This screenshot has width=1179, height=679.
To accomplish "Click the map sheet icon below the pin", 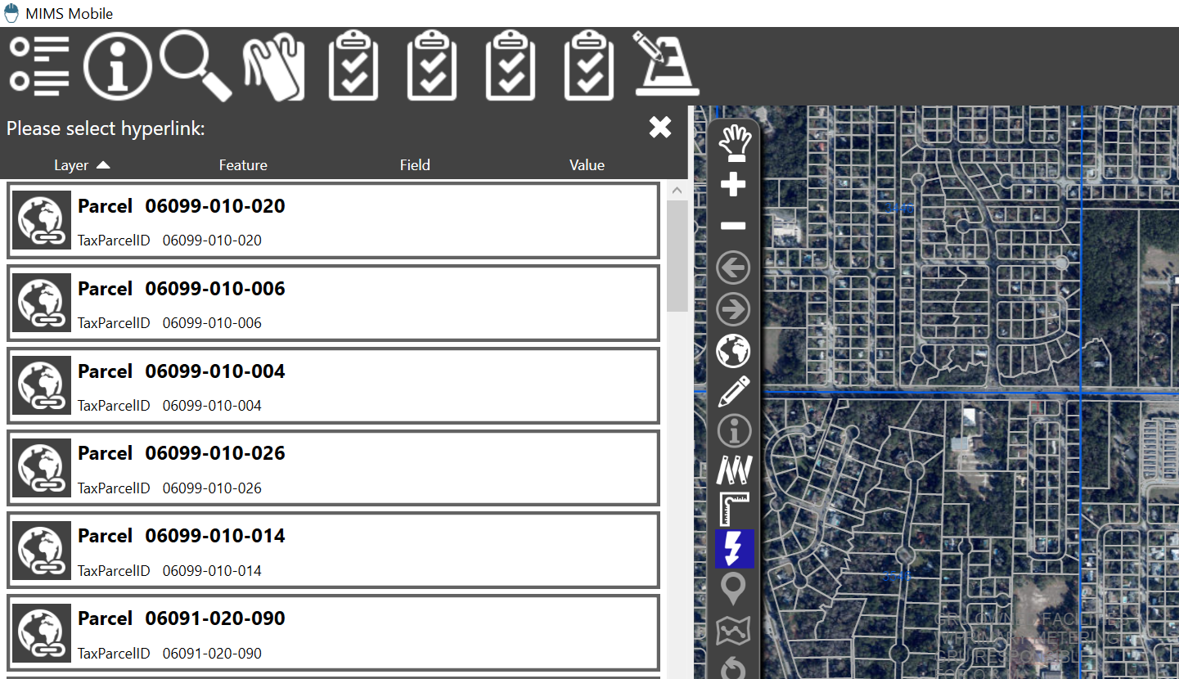I will click(733, 631).
